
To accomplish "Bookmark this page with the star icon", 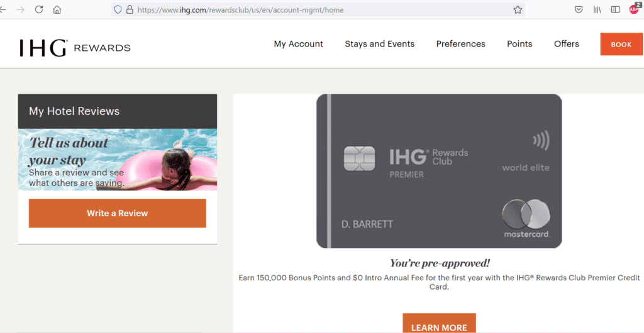I will 518,10.
